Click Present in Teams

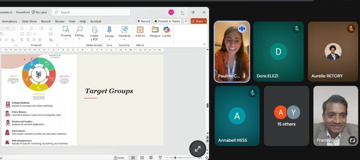point(167,21)
